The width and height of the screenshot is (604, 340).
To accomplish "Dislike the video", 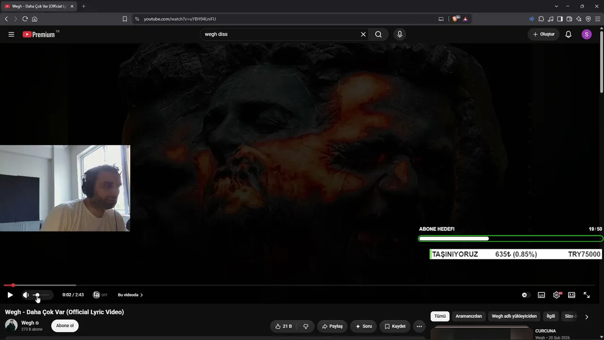I will tap(306, 326).
